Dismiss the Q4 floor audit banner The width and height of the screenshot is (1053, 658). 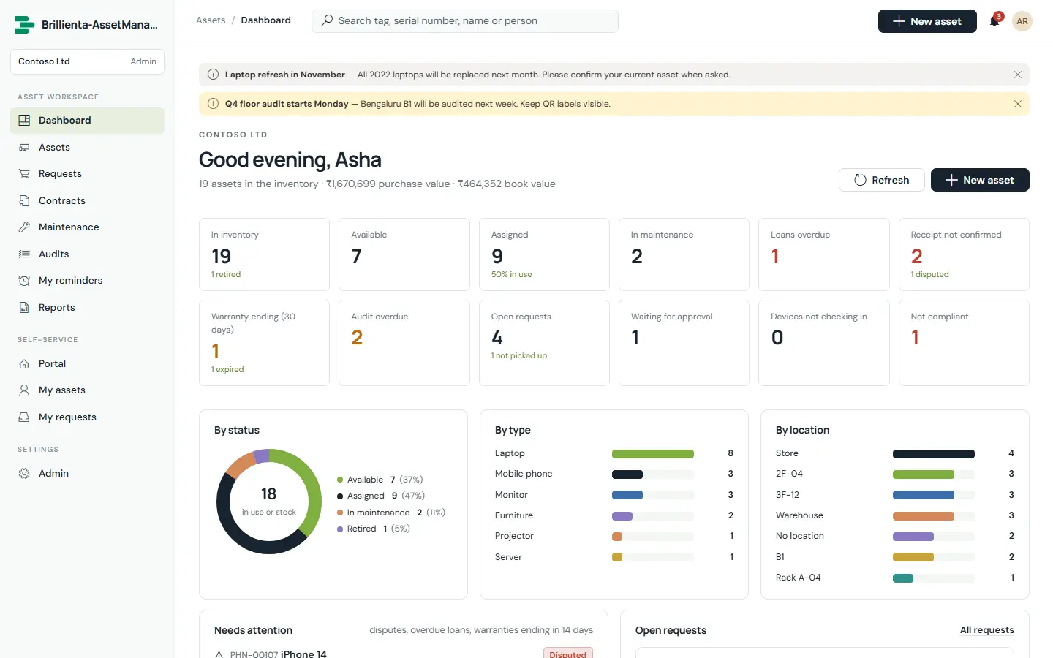pyautogui.click(x=1018, y=104)
